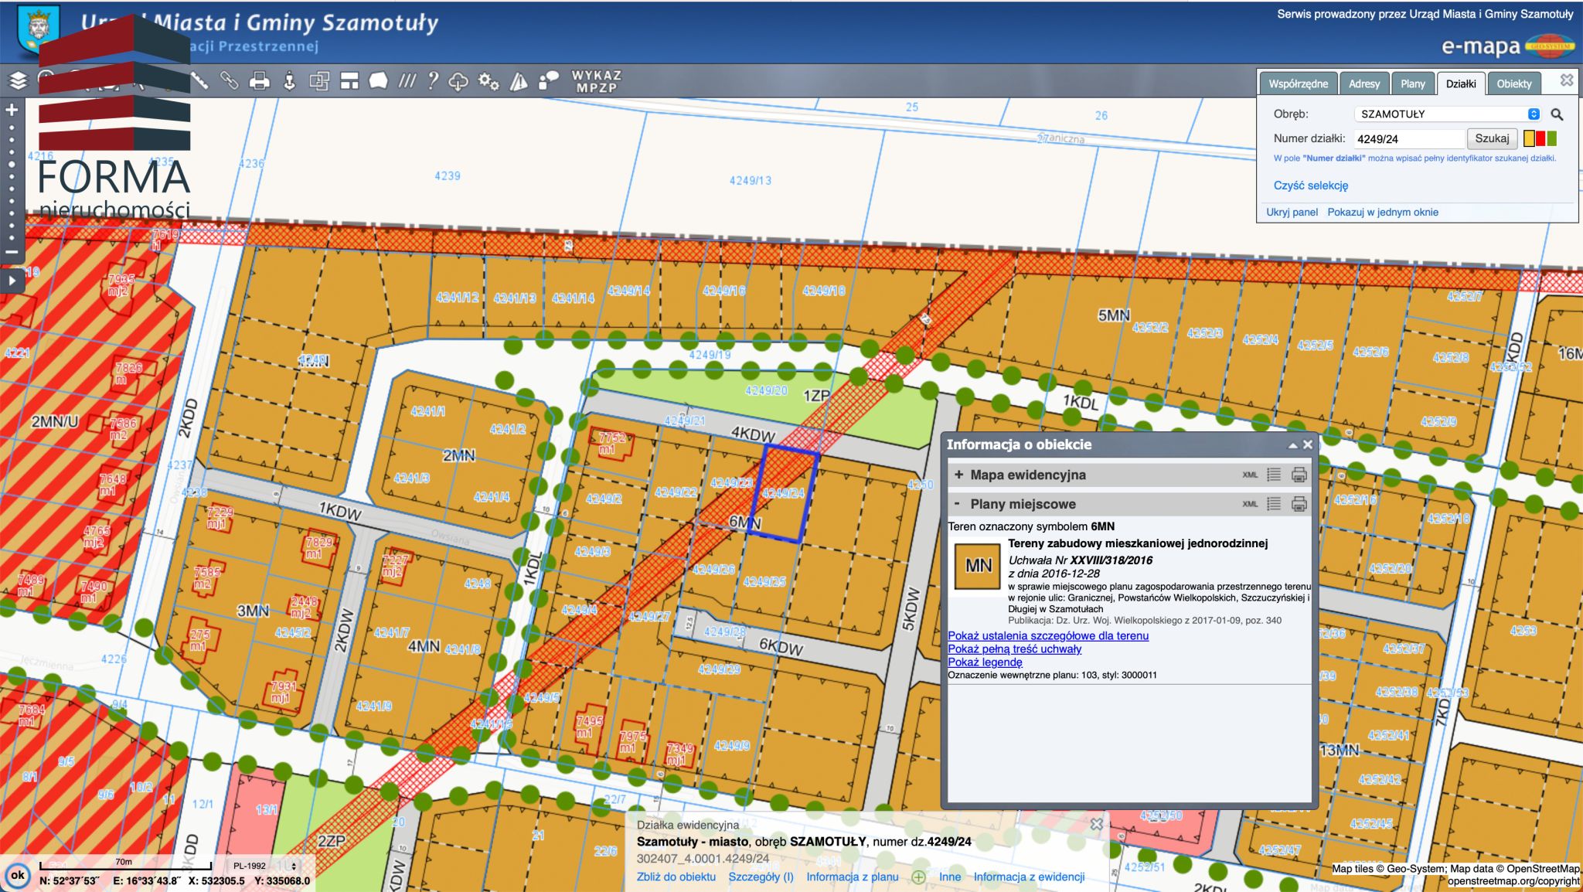Expand the Mapa ewidencyjna section
Image resolution: width=1583 pixels, height=892 pixels.
959,475
